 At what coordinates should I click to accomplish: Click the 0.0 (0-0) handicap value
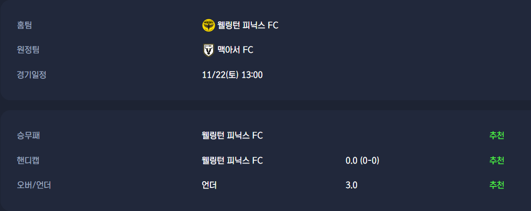(x=362, y=160)
